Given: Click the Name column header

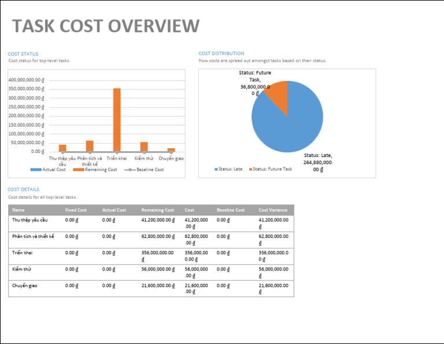Looking at the screenshot, I should coord(18,210).
